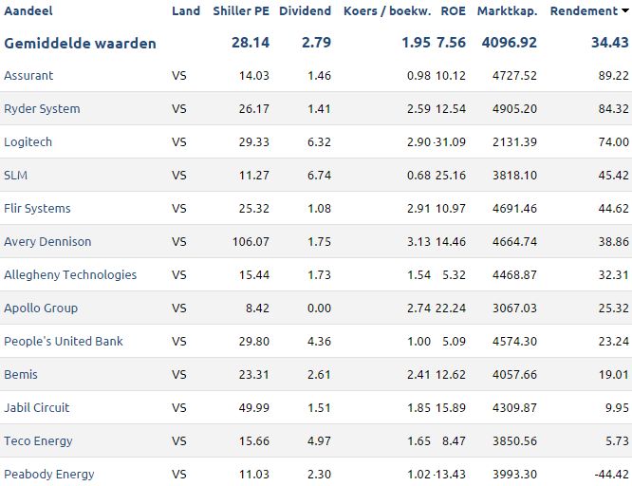
Task: Sort by the Dividend column header
Action: point(306,10)
